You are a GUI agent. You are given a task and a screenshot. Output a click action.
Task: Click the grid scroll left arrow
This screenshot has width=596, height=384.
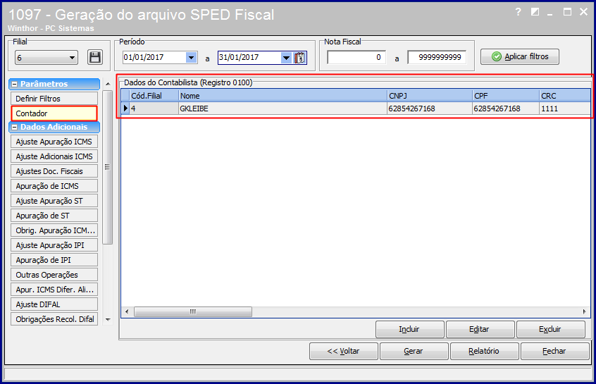pyautogui.click(x=127, y=311)
